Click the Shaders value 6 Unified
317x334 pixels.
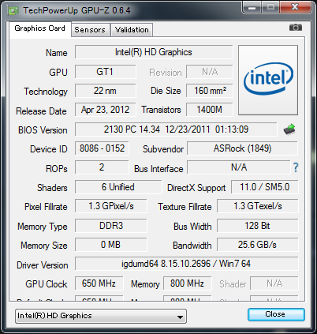tap(118, 187)
